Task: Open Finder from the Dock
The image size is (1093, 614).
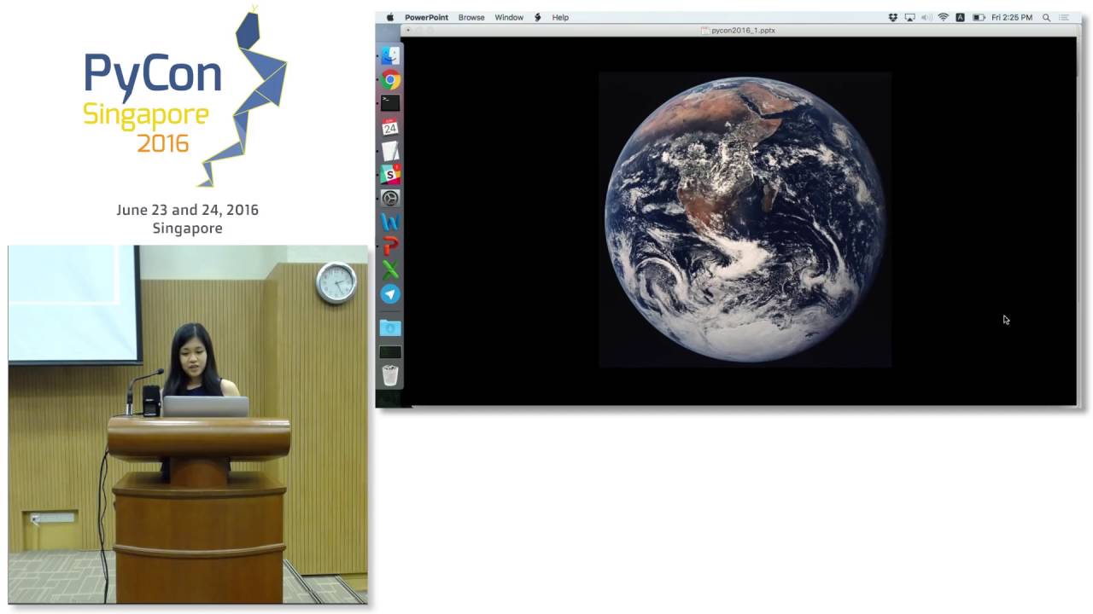Action: tap(390, 56)
